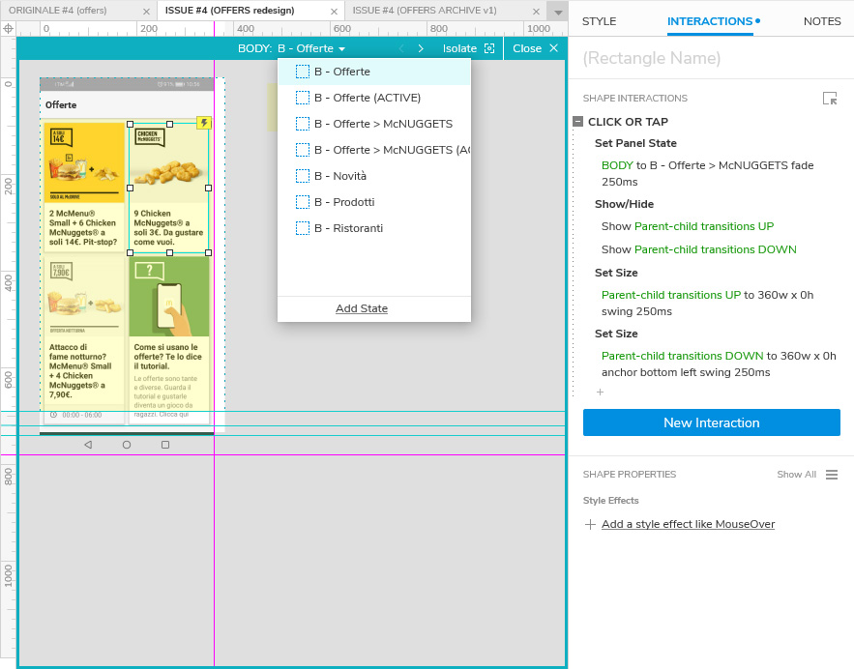Click the B - Ristoranti state icon
Image resolution: width=854 pixels, height=669 pixels.
tap(303, 228)
